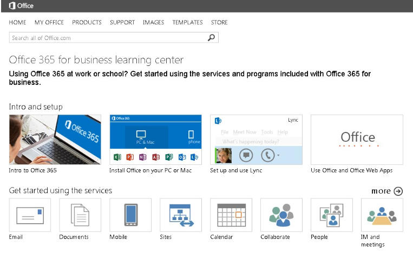The height and width of the screenshot is (259, 413).
Task: Click the People label link
Action: (319, 237)
